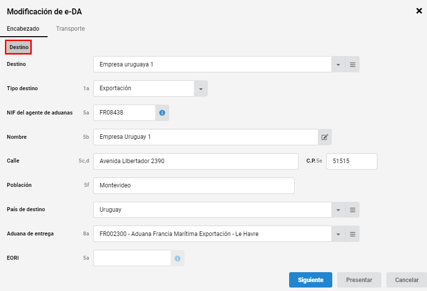The height and width of the screenshot is (291, 427).
Task: Show info icon next to EORI field
Action: [177, 258]
